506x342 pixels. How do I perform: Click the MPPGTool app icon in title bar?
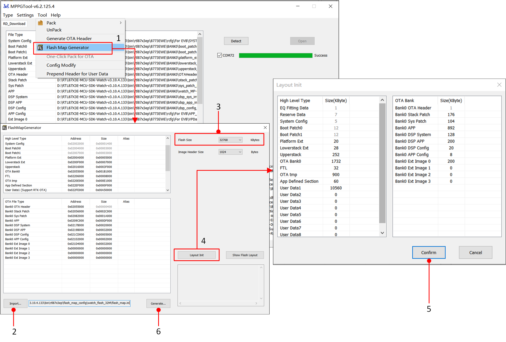[x=6, y=6]
